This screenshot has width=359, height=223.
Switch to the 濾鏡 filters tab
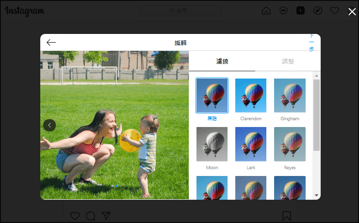click(x=222, y=61)
